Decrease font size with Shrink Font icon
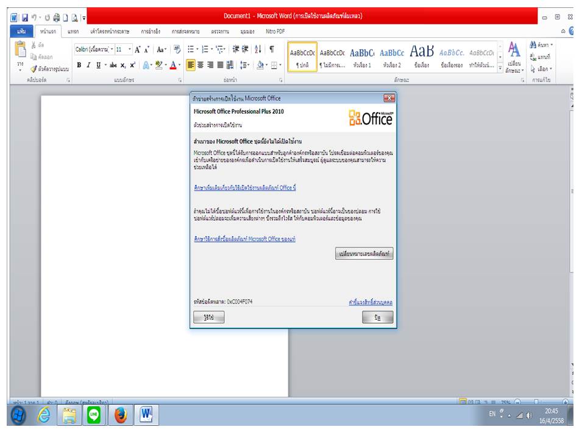Screen dimensions: 585x438 point(147,49)
